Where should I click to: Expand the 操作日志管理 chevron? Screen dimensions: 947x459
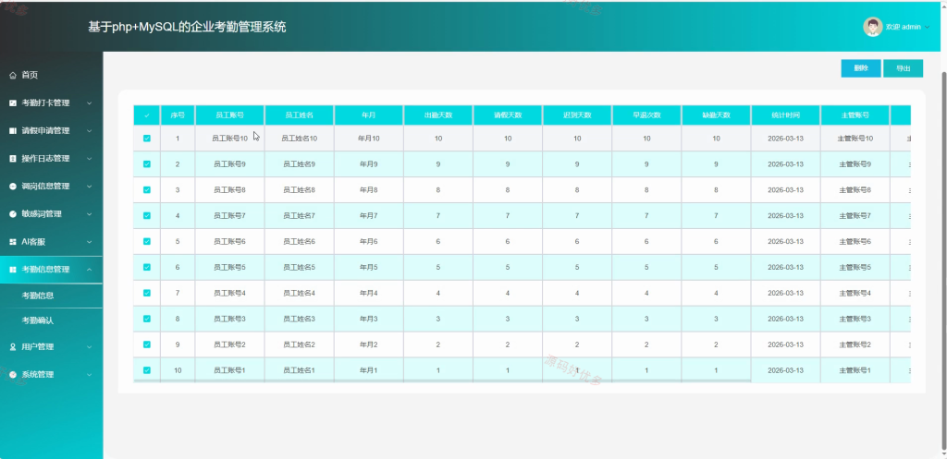(90, 159)
